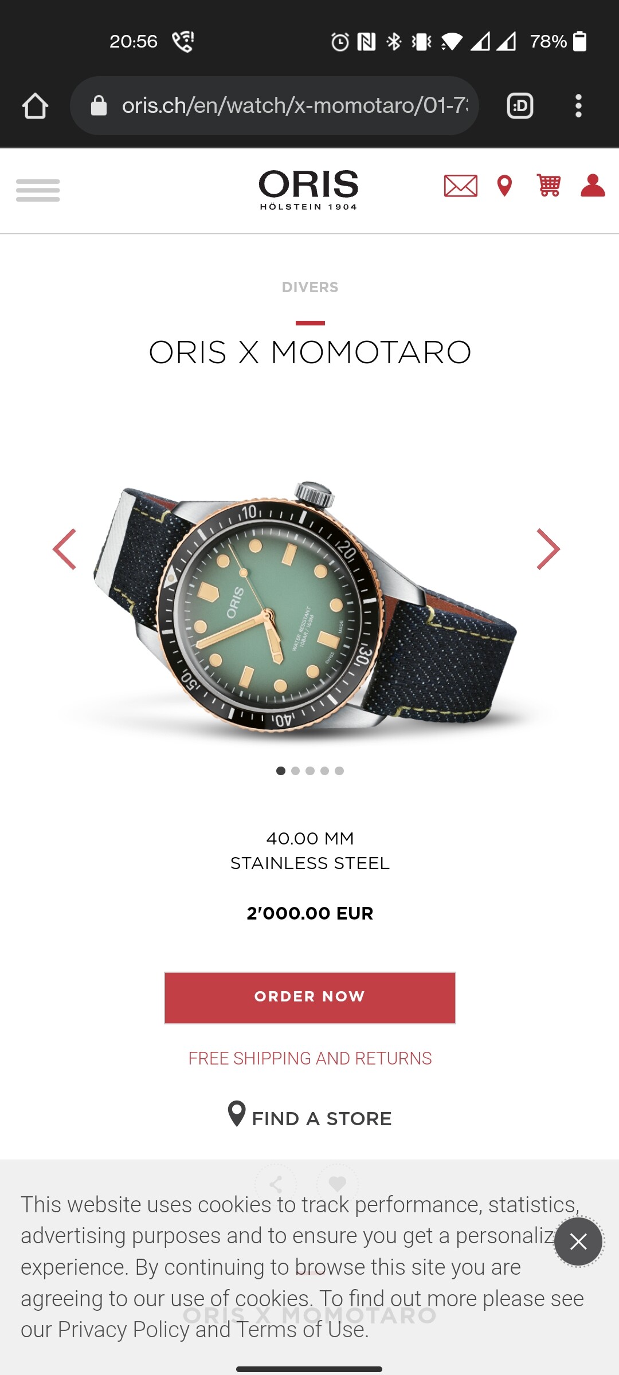Tap the DIVERS category label
The image size is (619, 1375).
tap(310, 287)
